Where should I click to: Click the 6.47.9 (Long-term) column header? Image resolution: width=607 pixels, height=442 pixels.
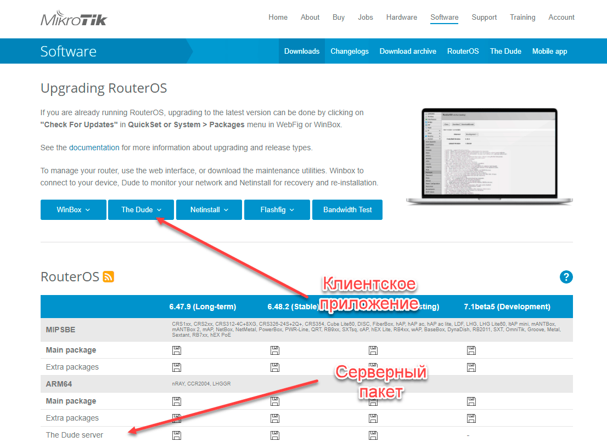pyautogui.click(x=203, y=307)
